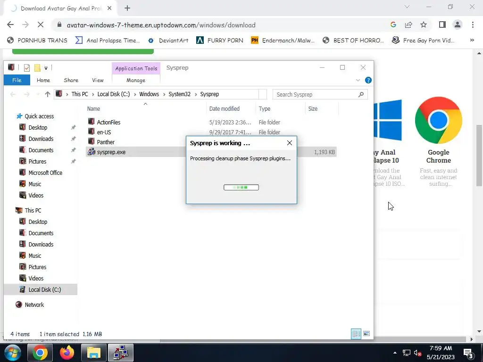
Task: Open Firefox from the taskbar
Action: [x=67, y=353]
